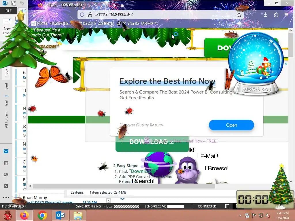Launch Firefox from the taskbar
This screenshot has height=221, width=295.
24,215
